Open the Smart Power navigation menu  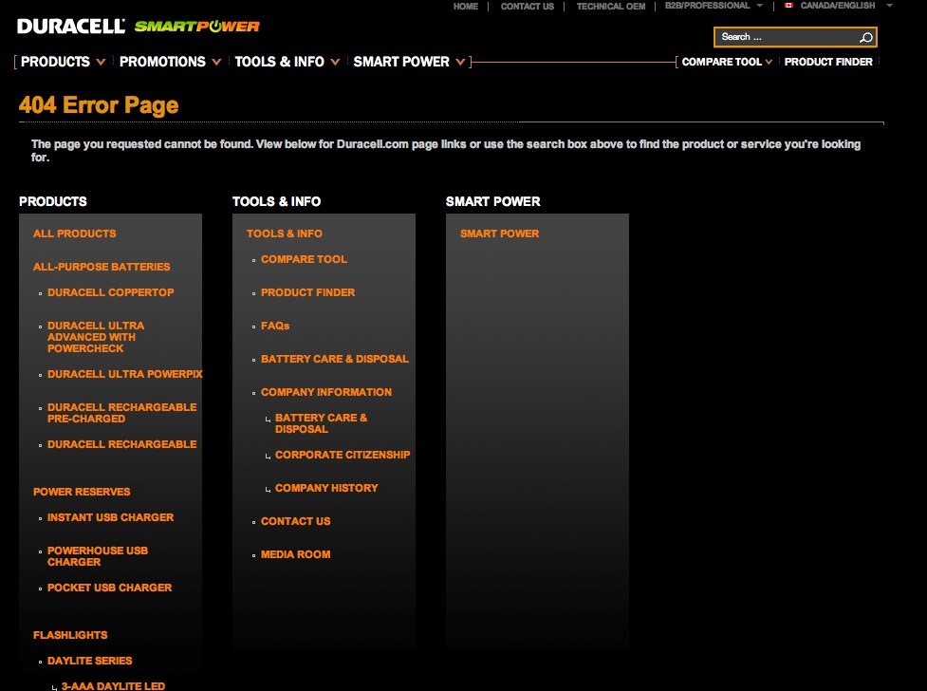click(x=409, y=62)
